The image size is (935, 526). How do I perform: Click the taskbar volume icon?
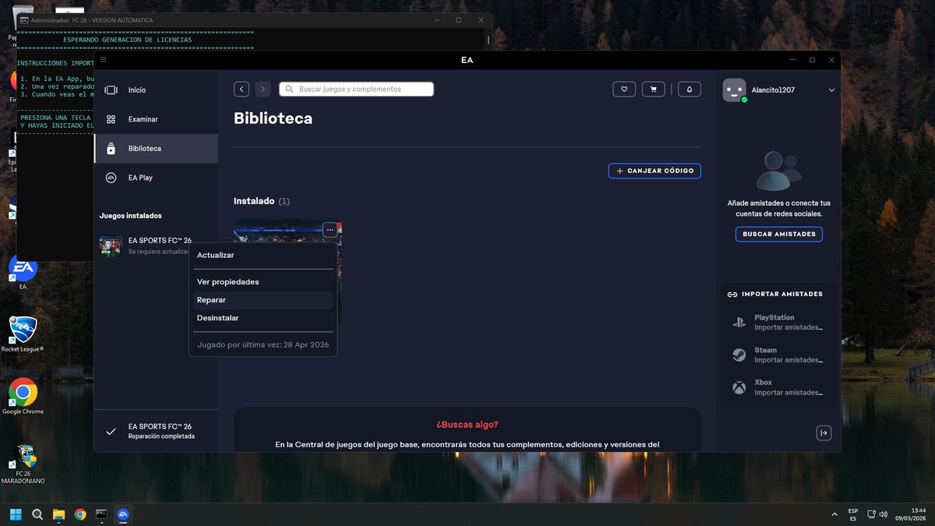pyautogui.click(x=883, y=514)
